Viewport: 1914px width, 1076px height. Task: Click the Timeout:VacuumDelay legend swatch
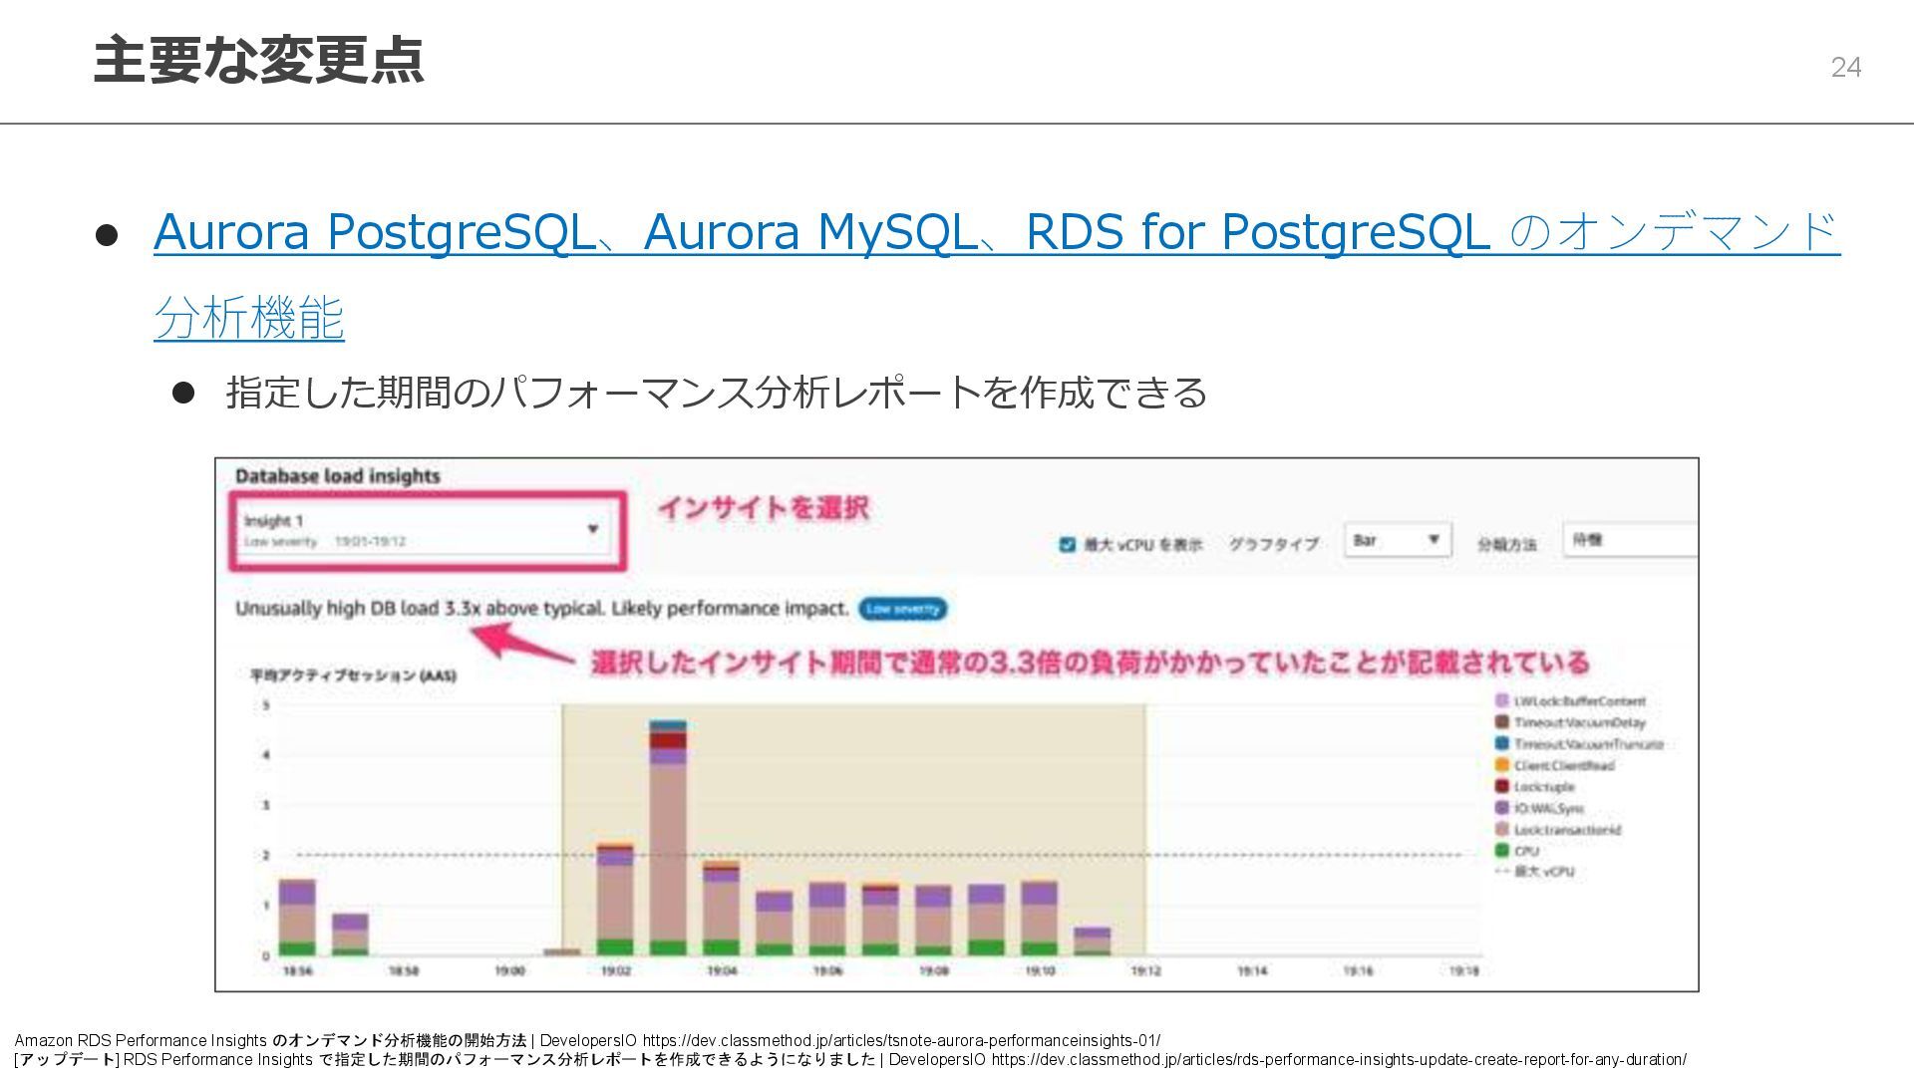point(1501,722)
